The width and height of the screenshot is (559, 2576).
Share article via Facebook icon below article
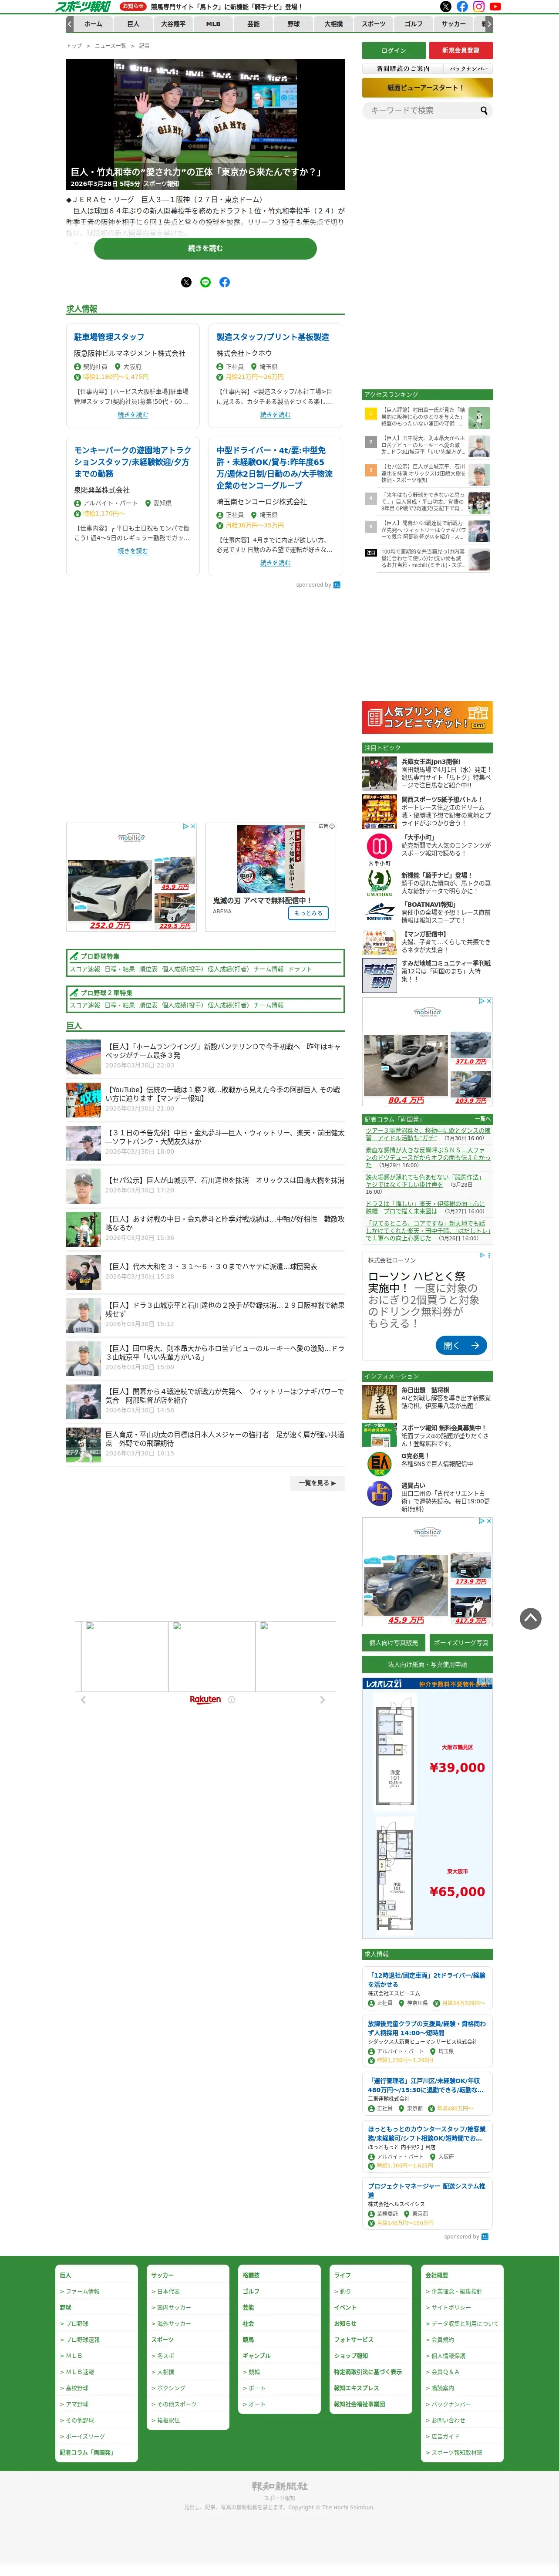click(224, 282)
